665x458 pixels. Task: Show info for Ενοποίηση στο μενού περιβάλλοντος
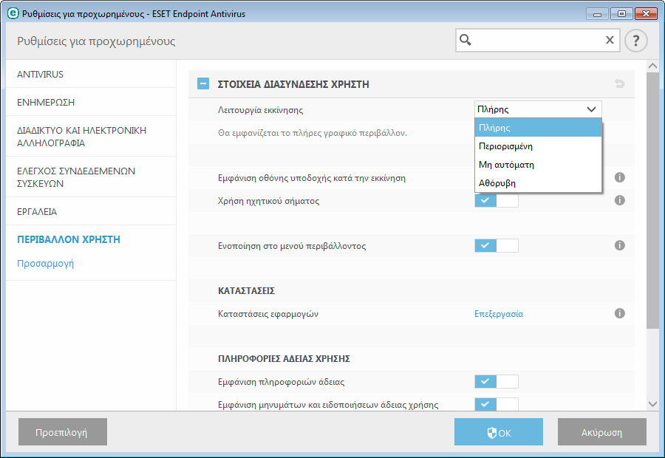pos(620,245)
